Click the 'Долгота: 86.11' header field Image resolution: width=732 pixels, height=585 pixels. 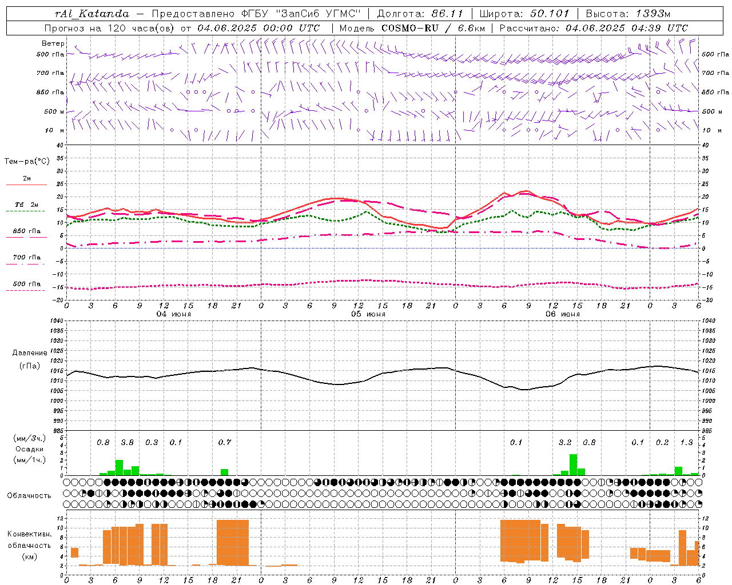tap(420, 14)
